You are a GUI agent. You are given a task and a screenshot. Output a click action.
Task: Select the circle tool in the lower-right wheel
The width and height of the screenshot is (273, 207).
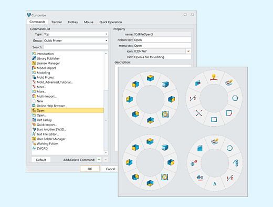pos(229,148)
